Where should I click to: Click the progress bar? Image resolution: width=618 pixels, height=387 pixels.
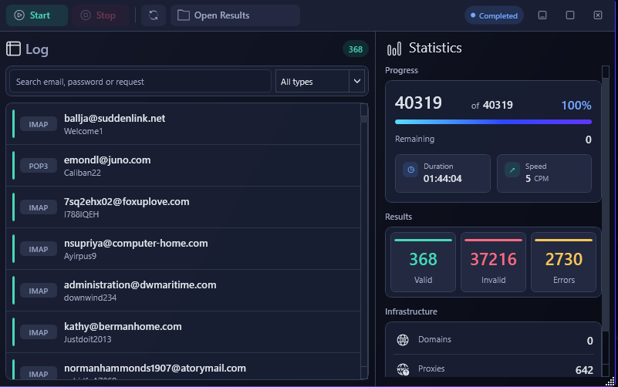(x=493, y=122)
